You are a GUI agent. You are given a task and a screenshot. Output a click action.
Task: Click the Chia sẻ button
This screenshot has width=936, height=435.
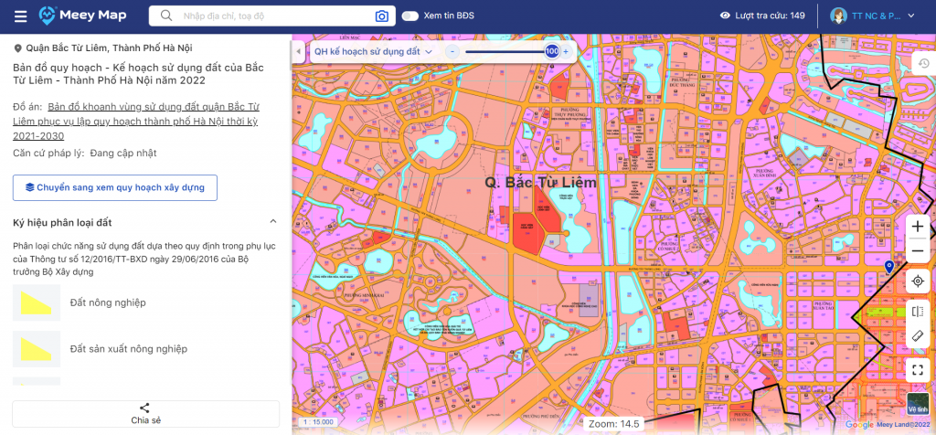click(145, 413)
